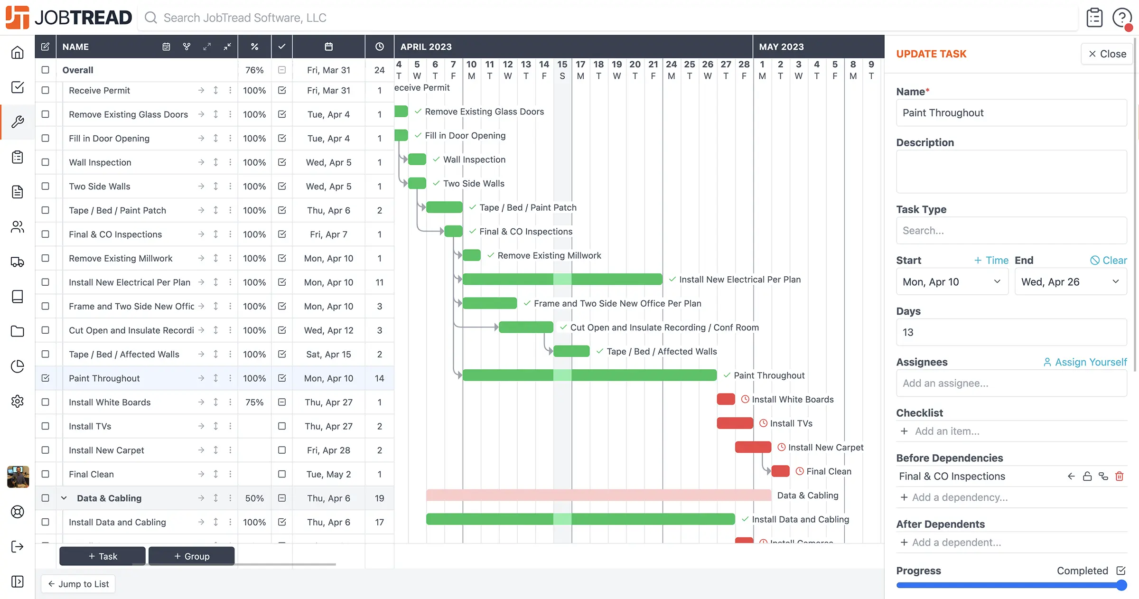Open the wrench jobs icon in sidebar

(18, 122)
